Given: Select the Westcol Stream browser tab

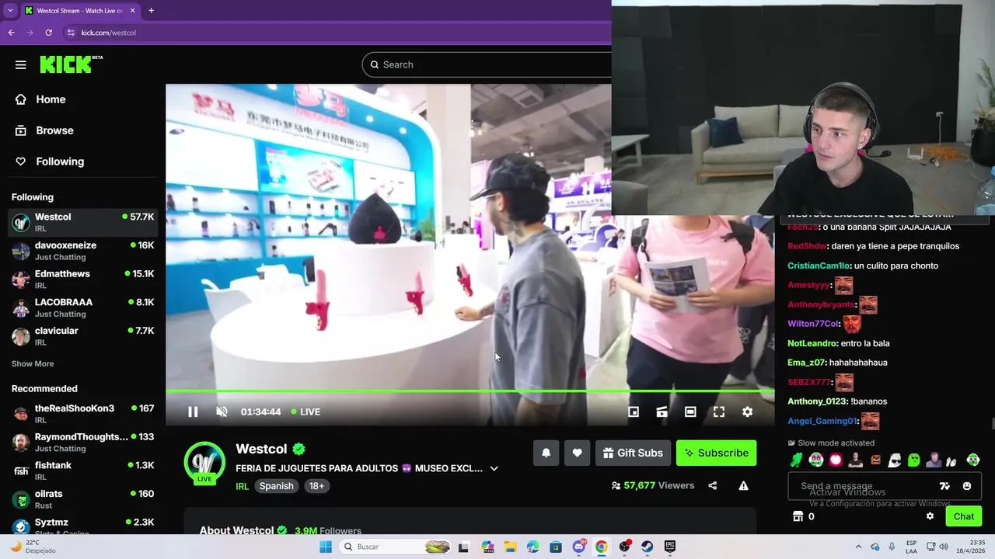Looking at the screenshot, I should pyautogui.click(x=79, y=11).
